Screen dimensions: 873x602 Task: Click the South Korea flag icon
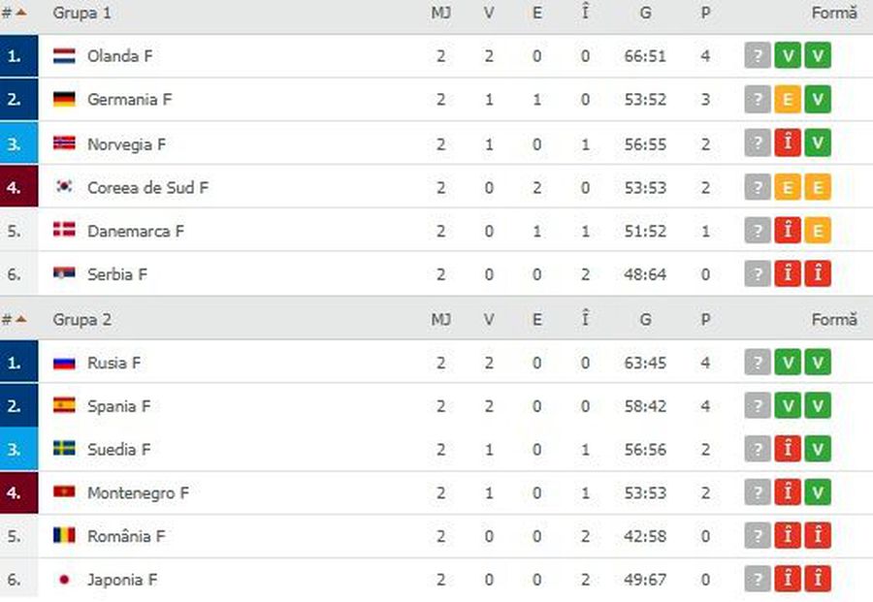coord(64,187)
